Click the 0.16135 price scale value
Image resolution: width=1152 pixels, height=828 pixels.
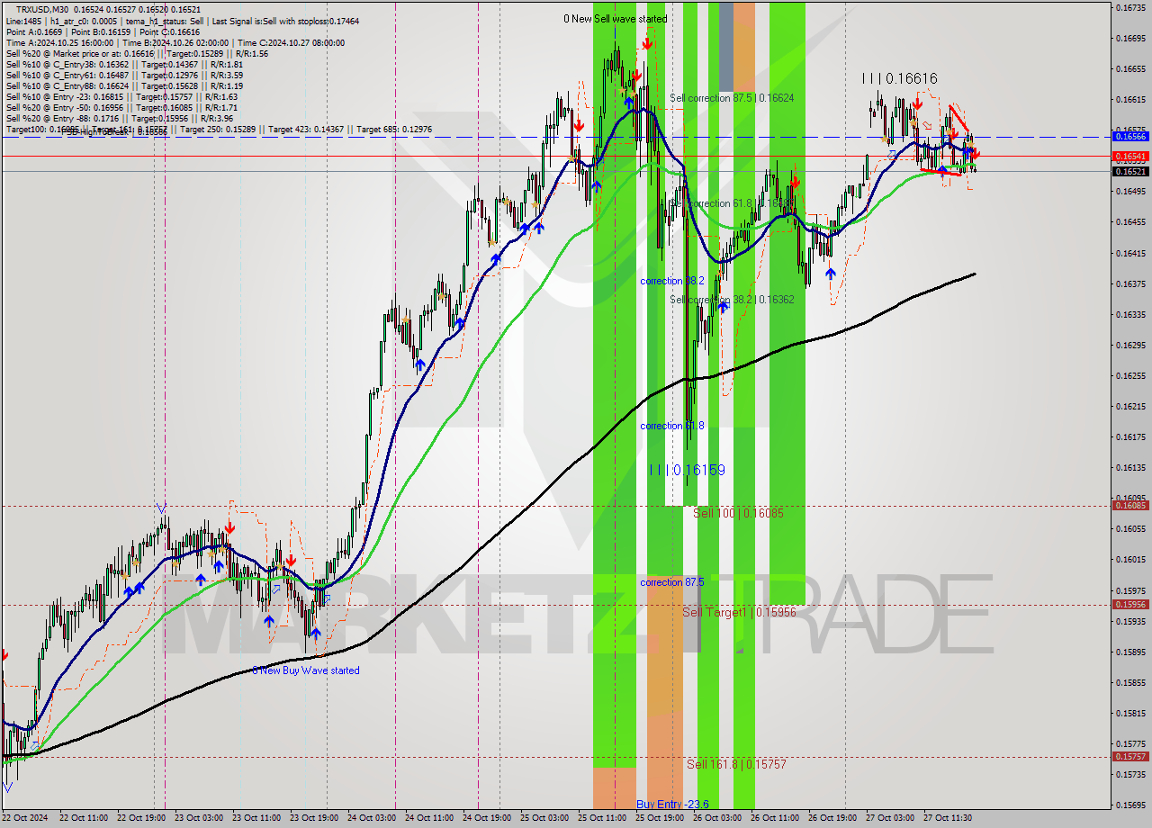[x=1130, y=467]
